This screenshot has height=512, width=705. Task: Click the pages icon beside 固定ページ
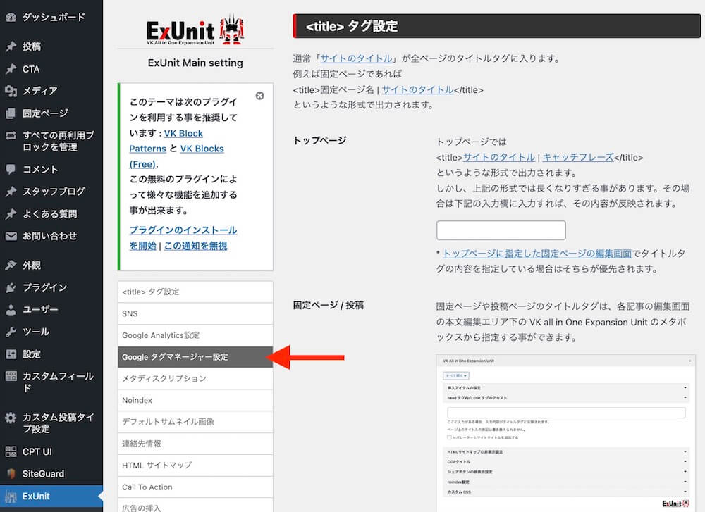[x=11, y=113]
